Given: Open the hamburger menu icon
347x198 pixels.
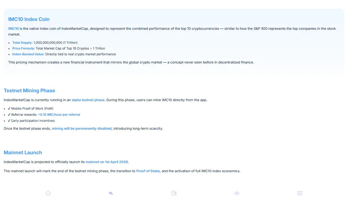Looking at the screenshot, I should (300, 193).
